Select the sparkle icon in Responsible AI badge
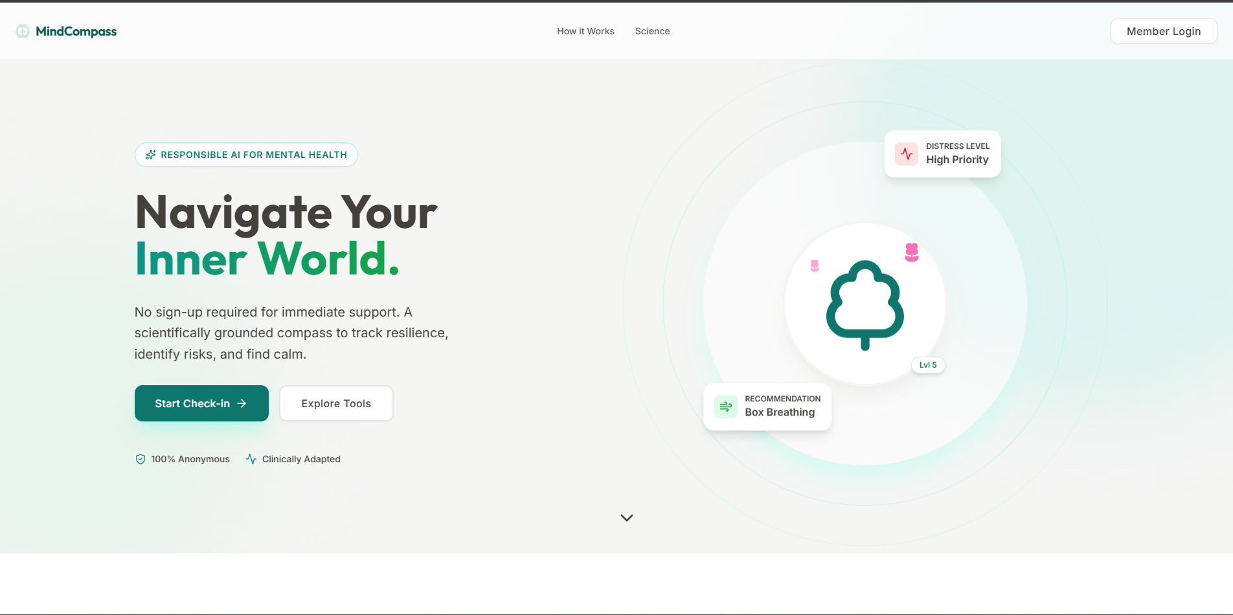The image size is (1233, 615). point(150,155)
